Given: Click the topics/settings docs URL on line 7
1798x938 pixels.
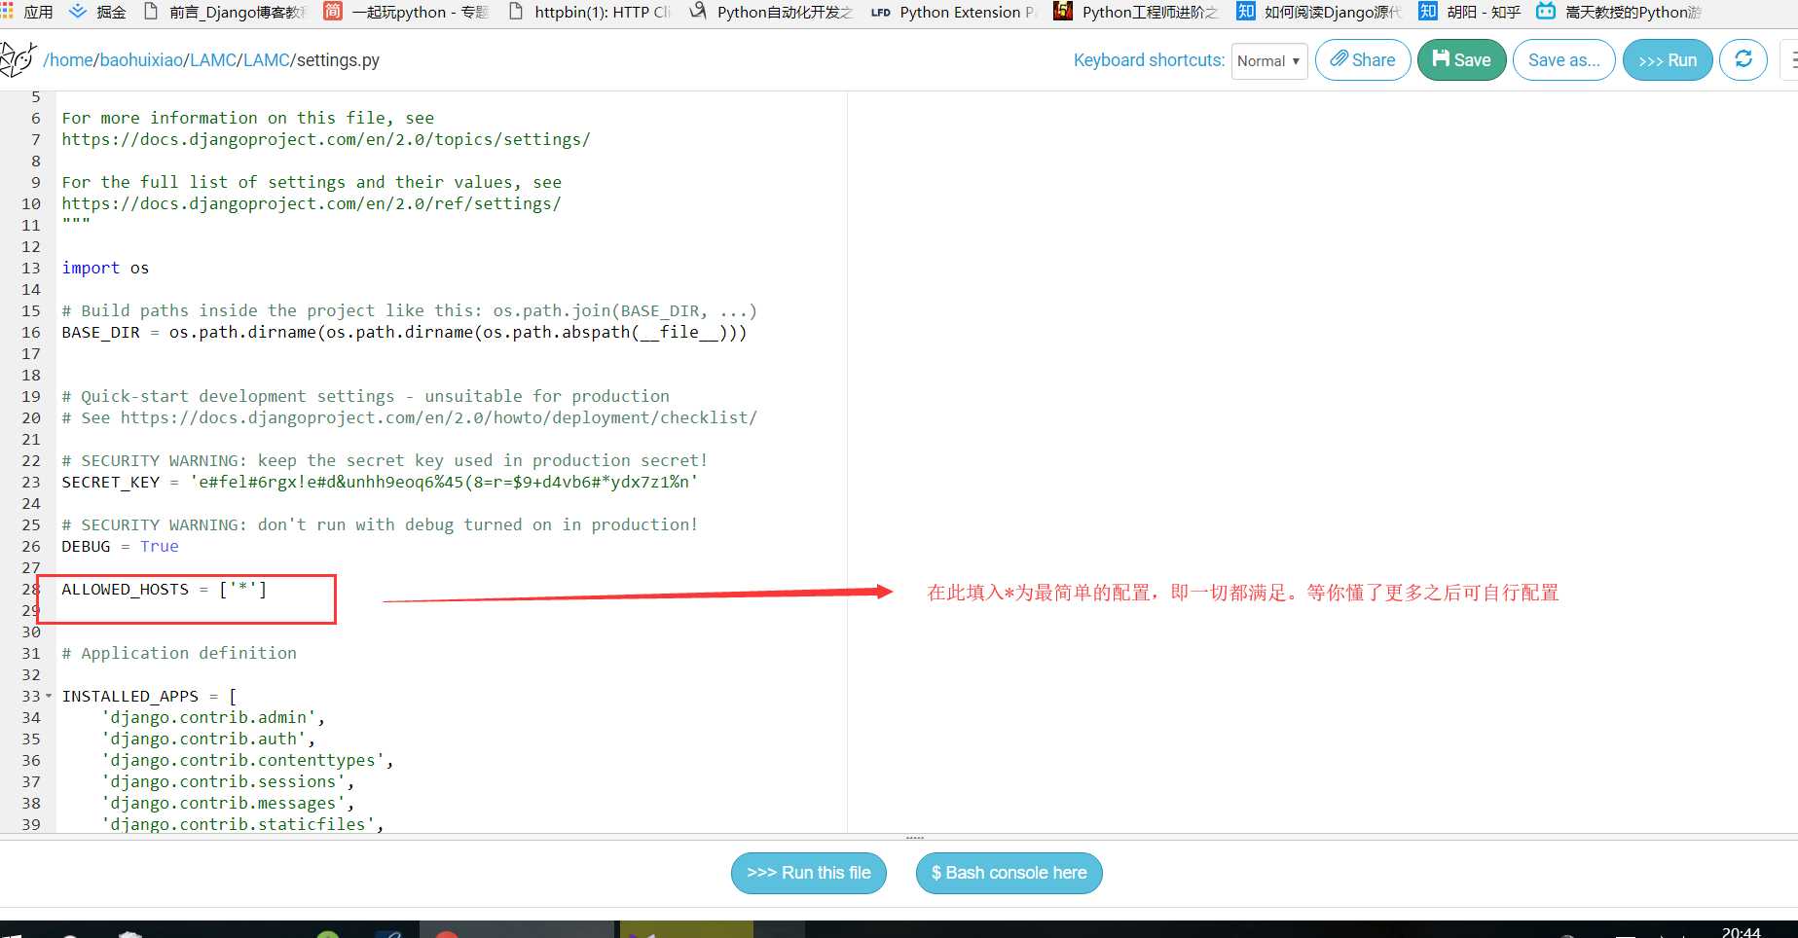Looking at the screenshot, I should [x=326, y=139].
